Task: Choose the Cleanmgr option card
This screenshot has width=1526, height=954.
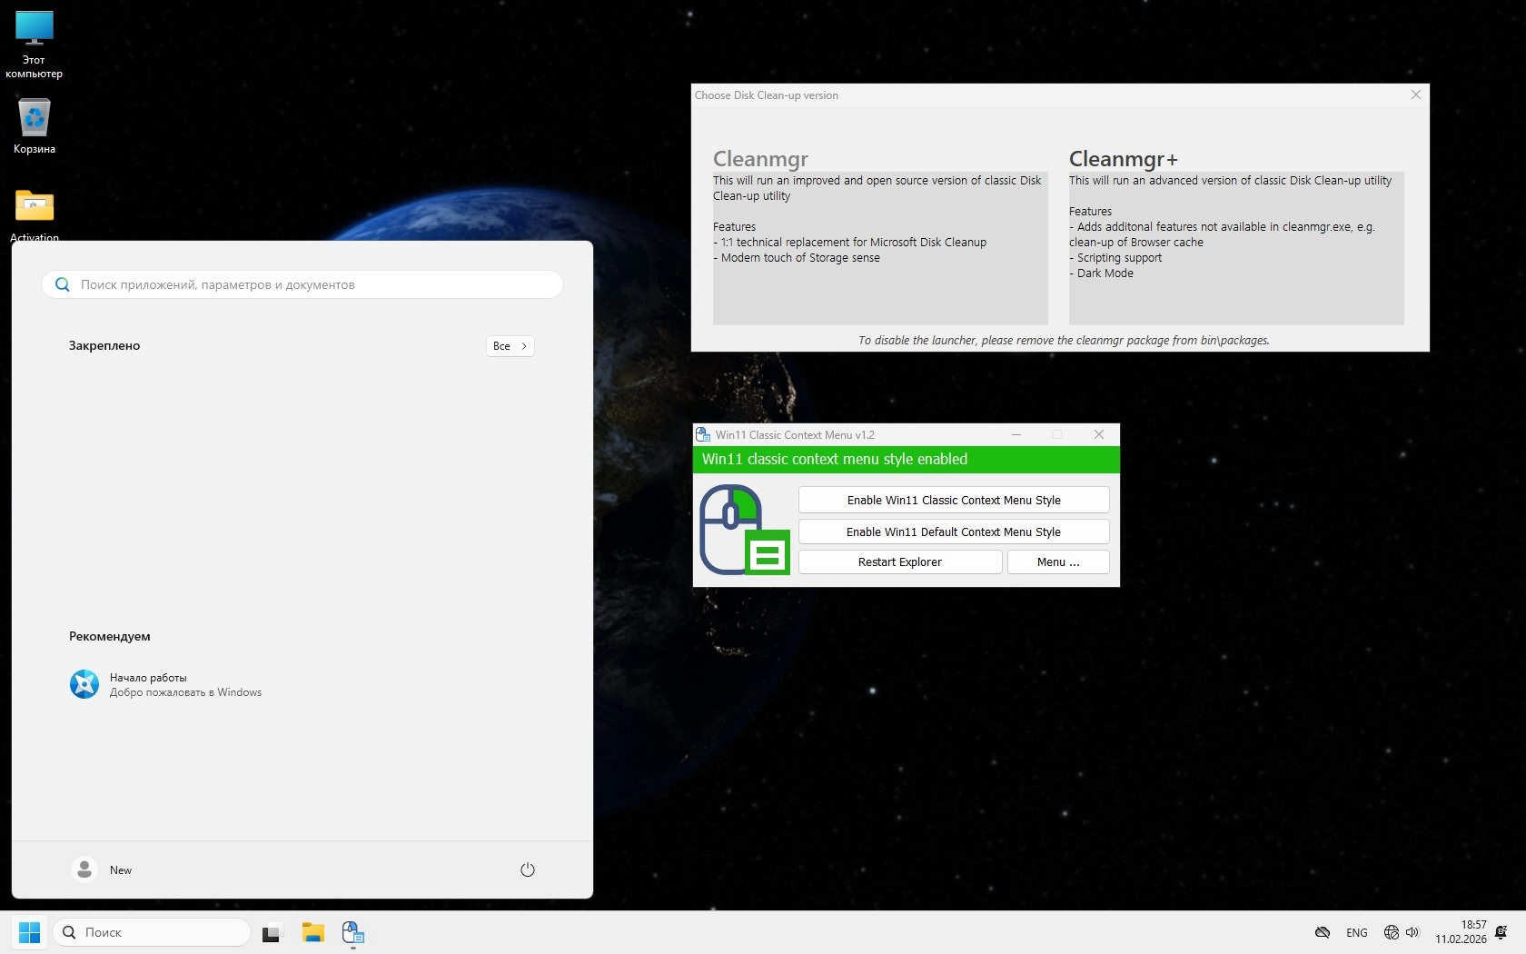Action: tap(880, 235)
